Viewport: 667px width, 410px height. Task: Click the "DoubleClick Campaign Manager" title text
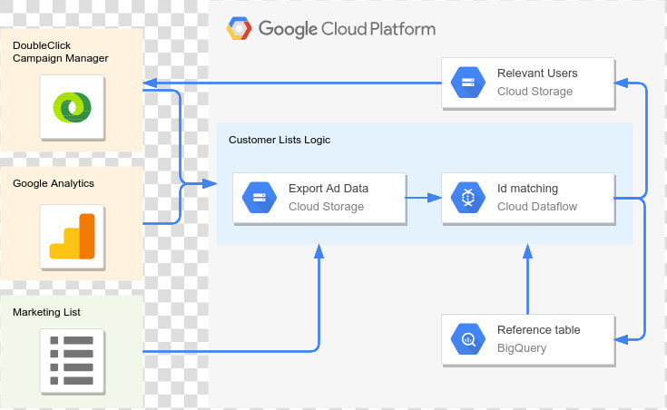[61, 52]
